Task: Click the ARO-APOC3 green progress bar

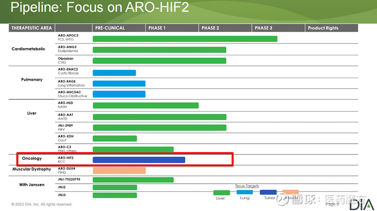Action: (x=185, y=39)
